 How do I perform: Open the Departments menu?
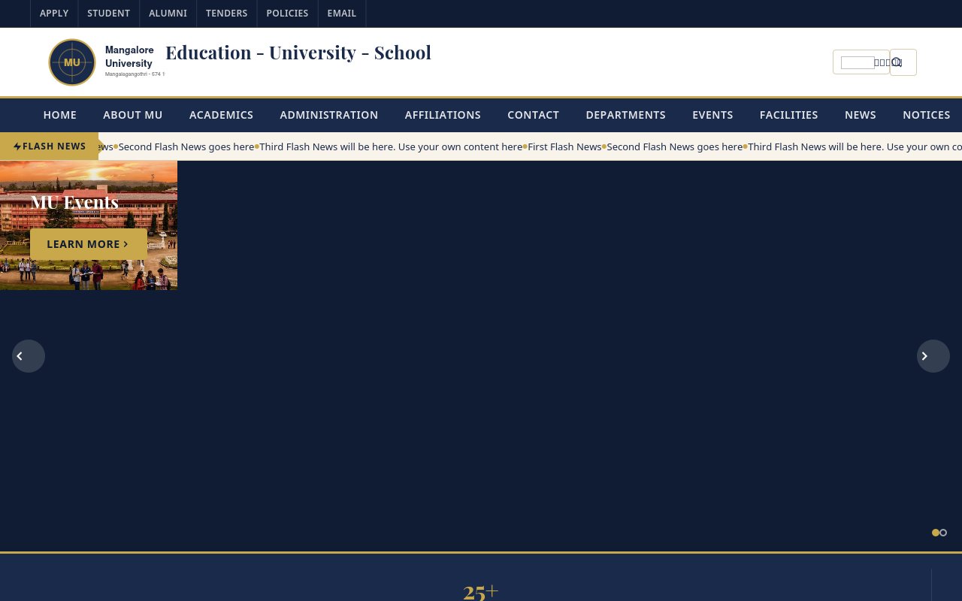(626, 115)
